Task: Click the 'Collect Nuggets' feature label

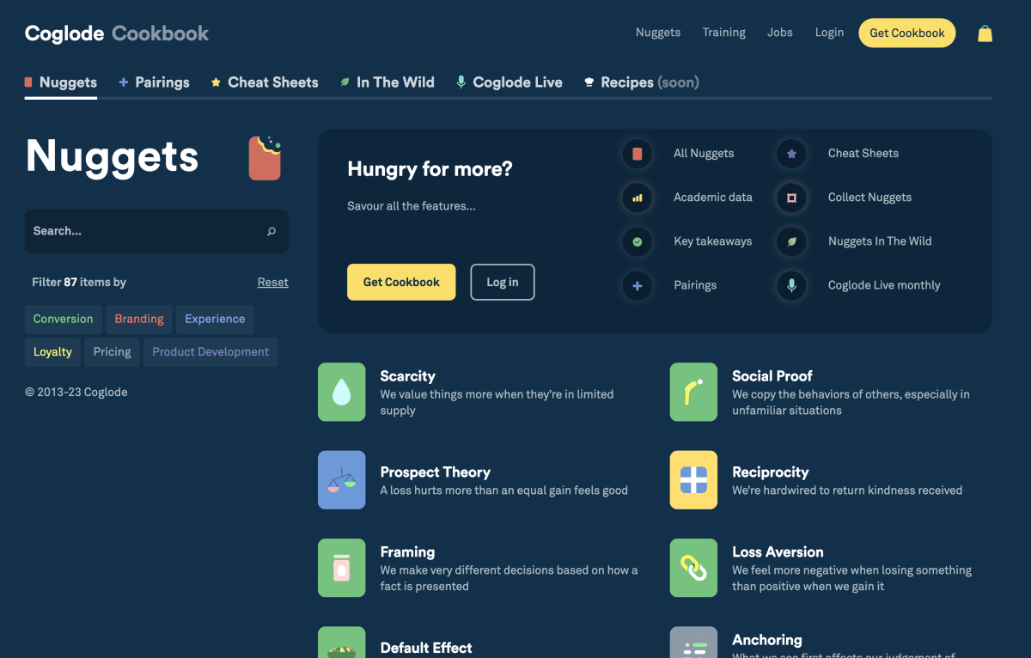Action: tap(870, 198)
